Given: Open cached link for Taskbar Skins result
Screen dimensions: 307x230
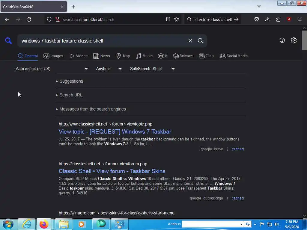Looking at the screenshot, I should (238, 198).
